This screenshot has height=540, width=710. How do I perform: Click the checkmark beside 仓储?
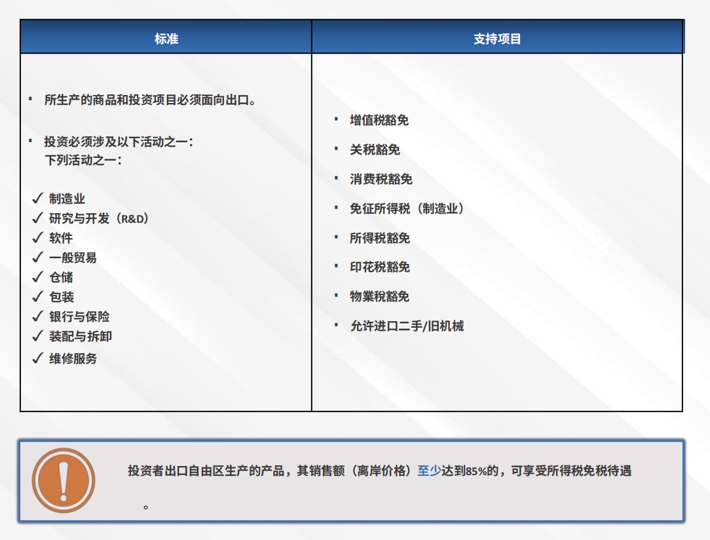click(37, 277)
